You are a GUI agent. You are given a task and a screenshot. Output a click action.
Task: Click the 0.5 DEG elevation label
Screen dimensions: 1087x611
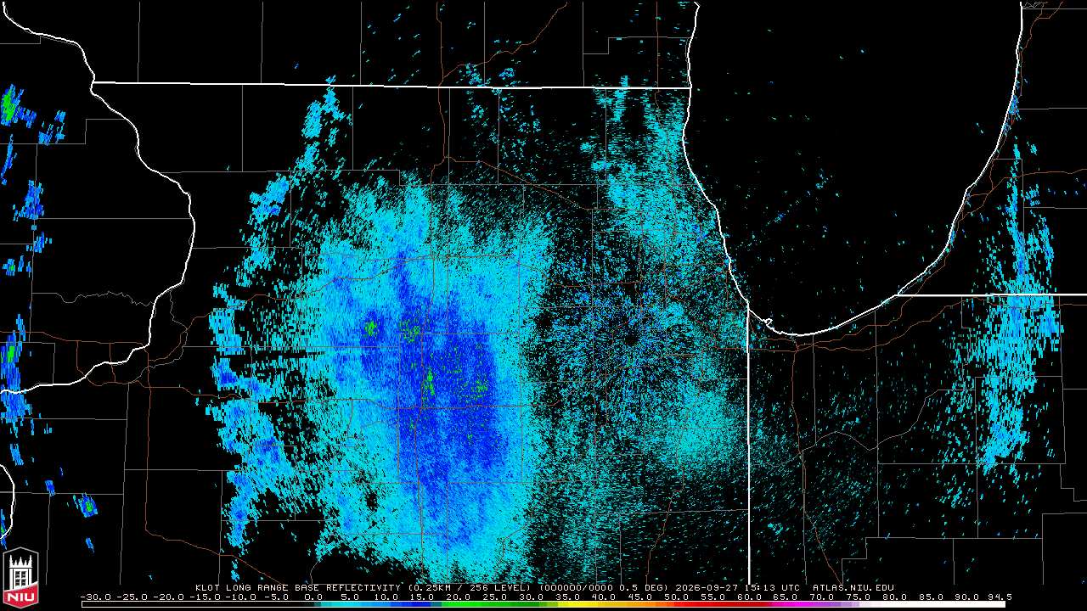(x=644, y=587)
